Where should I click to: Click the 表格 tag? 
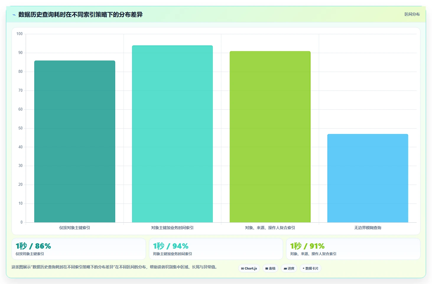(270, 268)
